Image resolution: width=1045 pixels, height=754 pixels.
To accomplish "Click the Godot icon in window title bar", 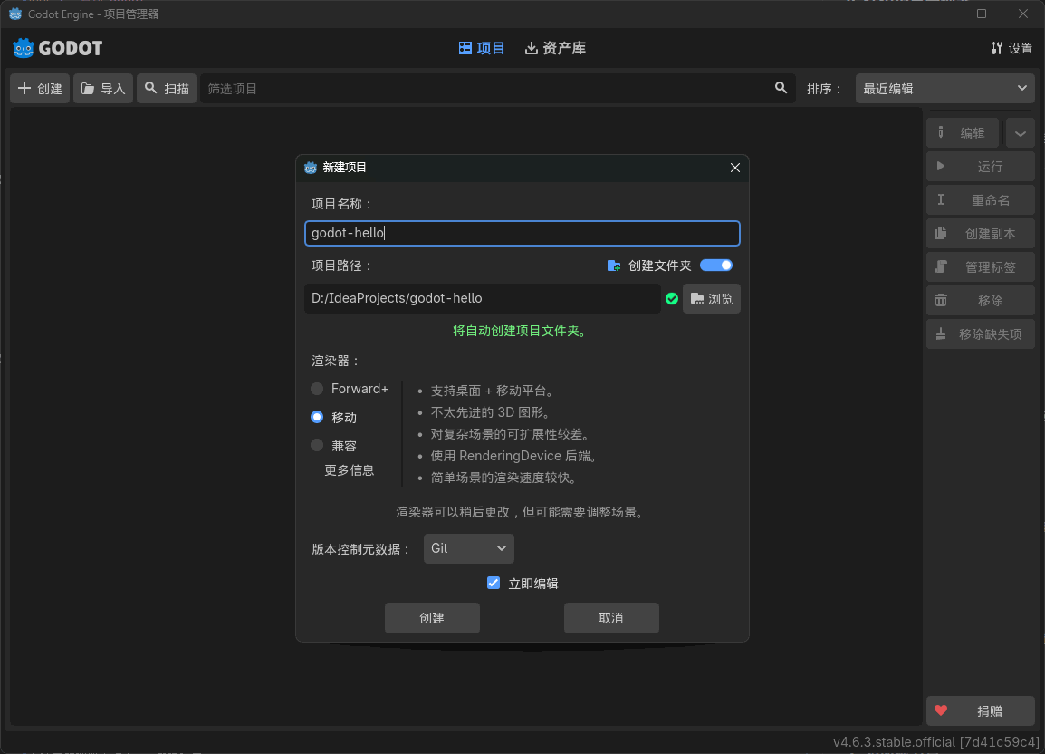I will [15, 14].
